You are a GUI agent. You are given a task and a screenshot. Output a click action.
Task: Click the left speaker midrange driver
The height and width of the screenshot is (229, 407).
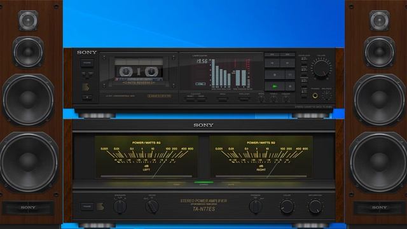[x=28, y=52]
